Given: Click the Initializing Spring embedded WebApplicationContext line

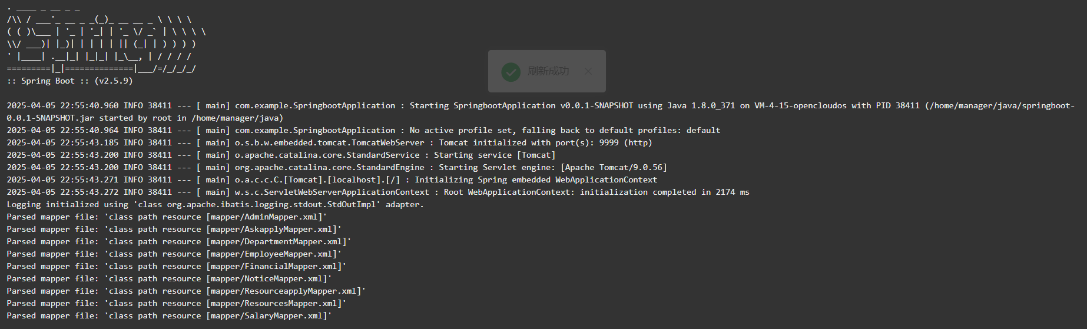Looking at the screenshot, I should (x=332, y=180).
